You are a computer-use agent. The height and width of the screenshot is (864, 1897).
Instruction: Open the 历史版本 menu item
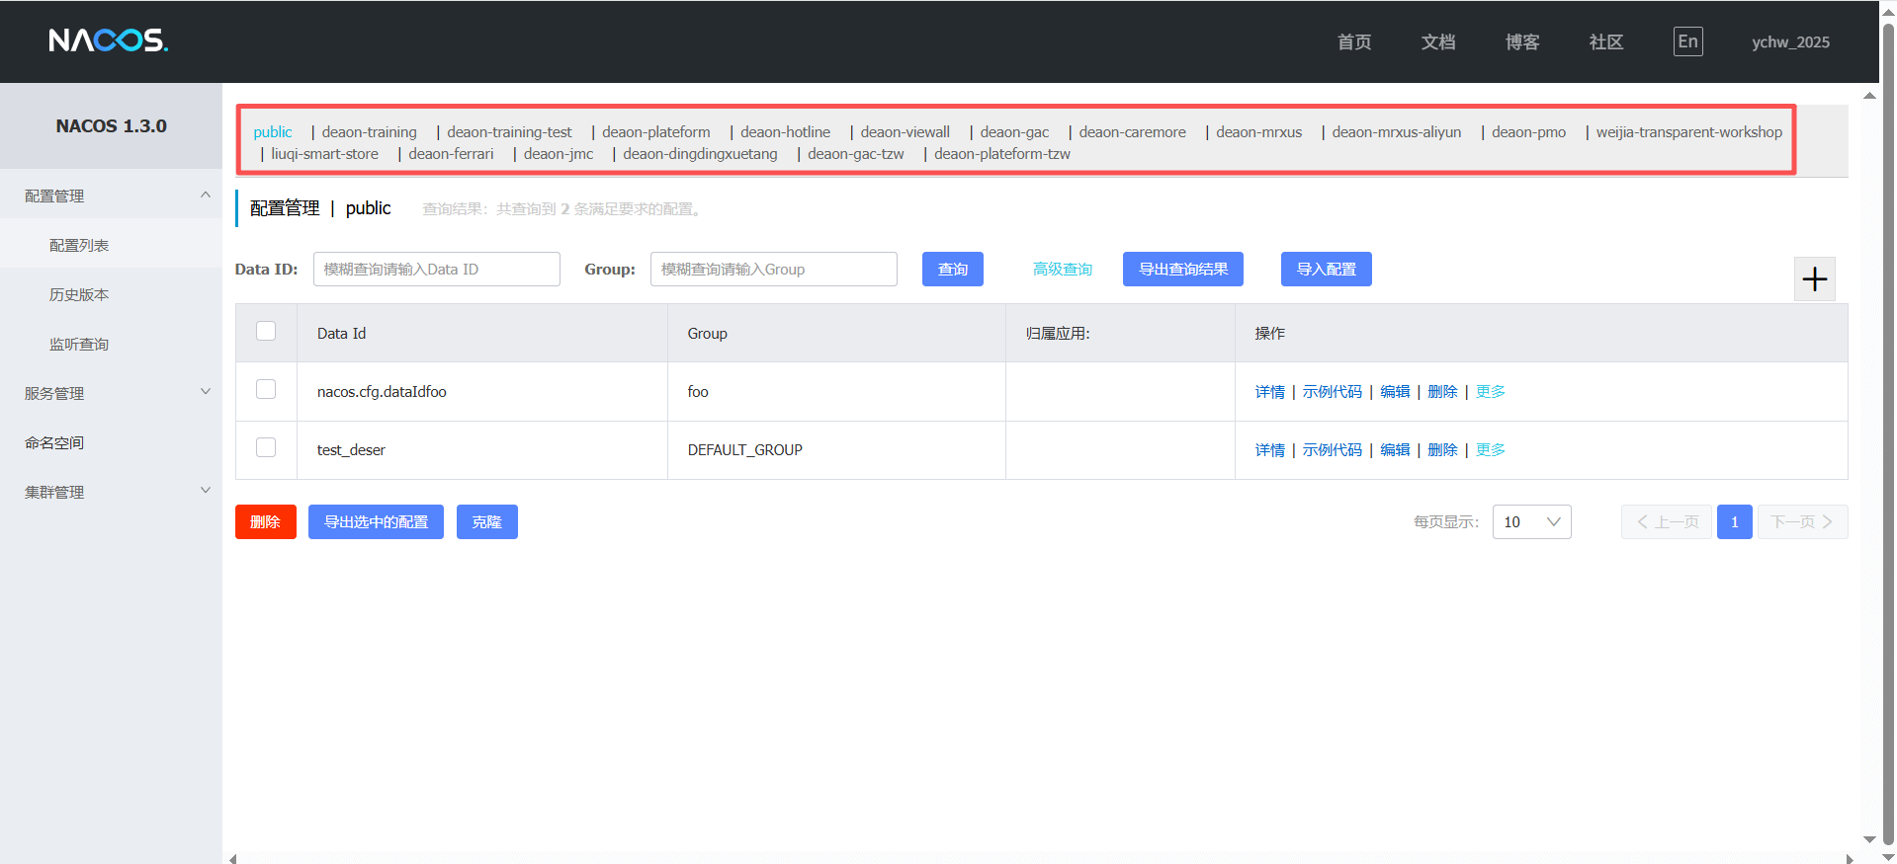pyautogui.click(x=79, y=294)
